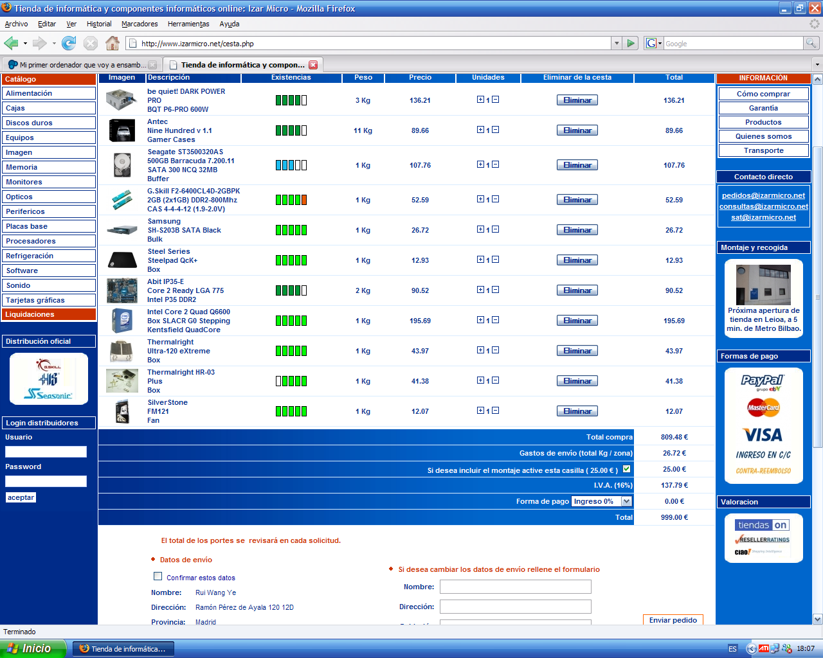Open the Marcadores menu
This screenshot has height=658, width=823.
(x=140, y=24)
